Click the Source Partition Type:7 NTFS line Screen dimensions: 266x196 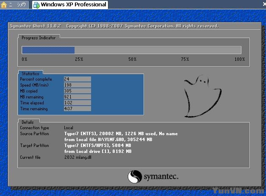[x=121, y=133]
